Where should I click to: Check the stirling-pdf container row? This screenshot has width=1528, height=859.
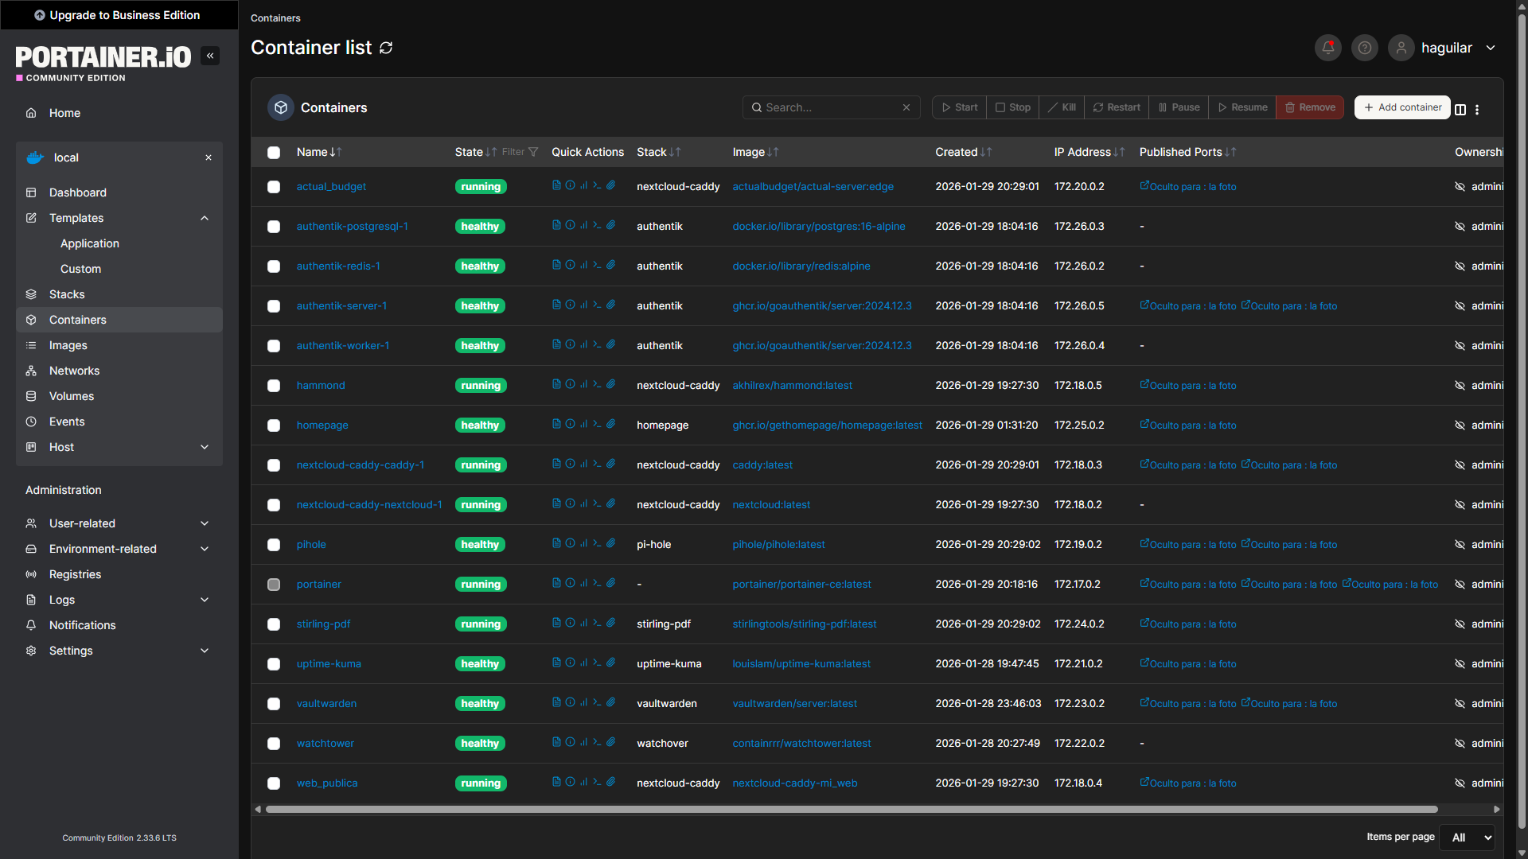click(274, 624)
